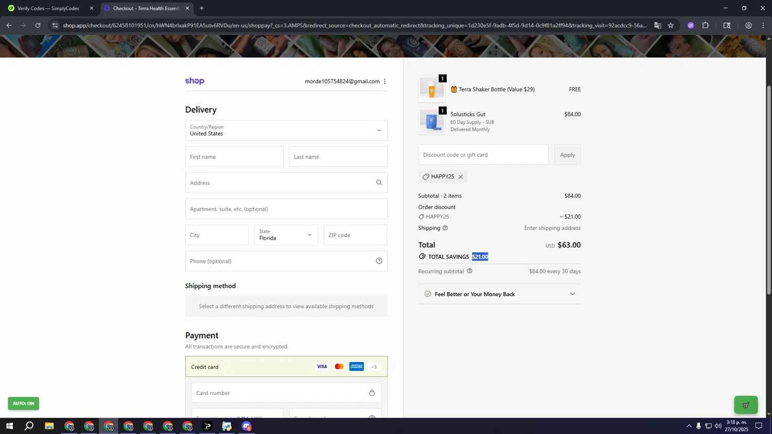Viewport: 772px width, 434px height.
Task: Click the address search magnifier icon
Action: [x=379, y=183]
